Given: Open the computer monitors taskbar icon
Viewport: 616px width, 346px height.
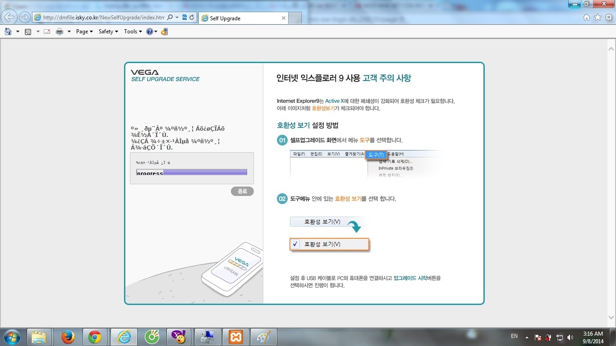Looking at the screenshot, I should pos(208,337).
